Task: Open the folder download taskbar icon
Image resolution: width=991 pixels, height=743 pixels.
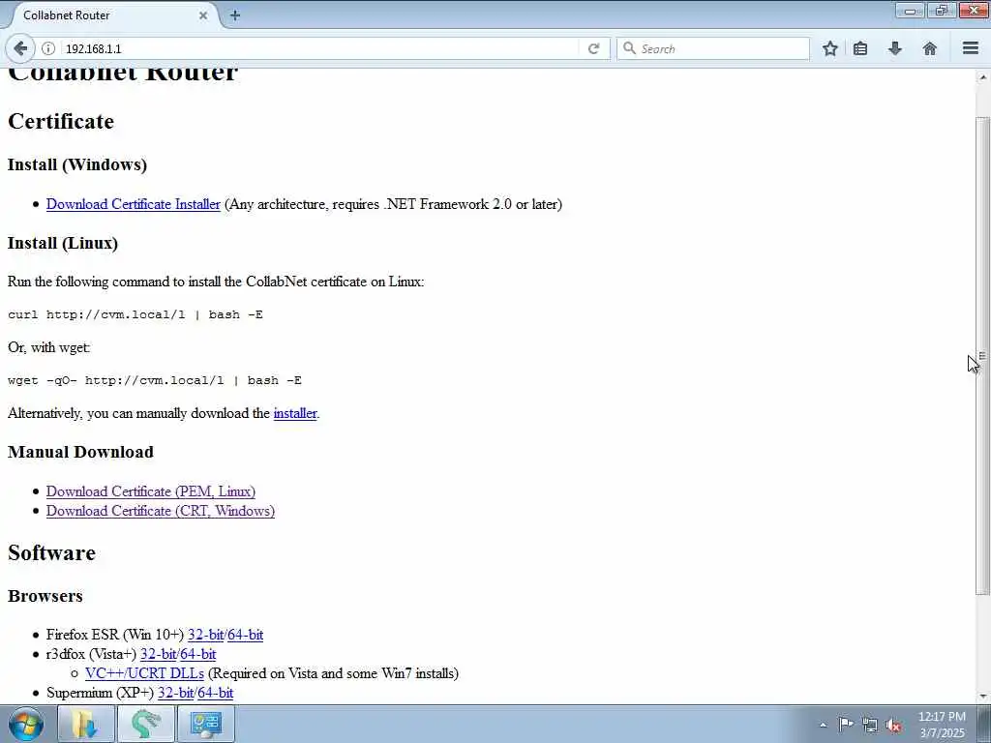Action: coord(85,724)
